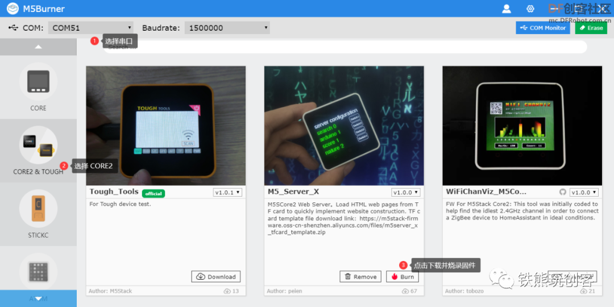
Task: Click the firmware search field
Action: 345,47
